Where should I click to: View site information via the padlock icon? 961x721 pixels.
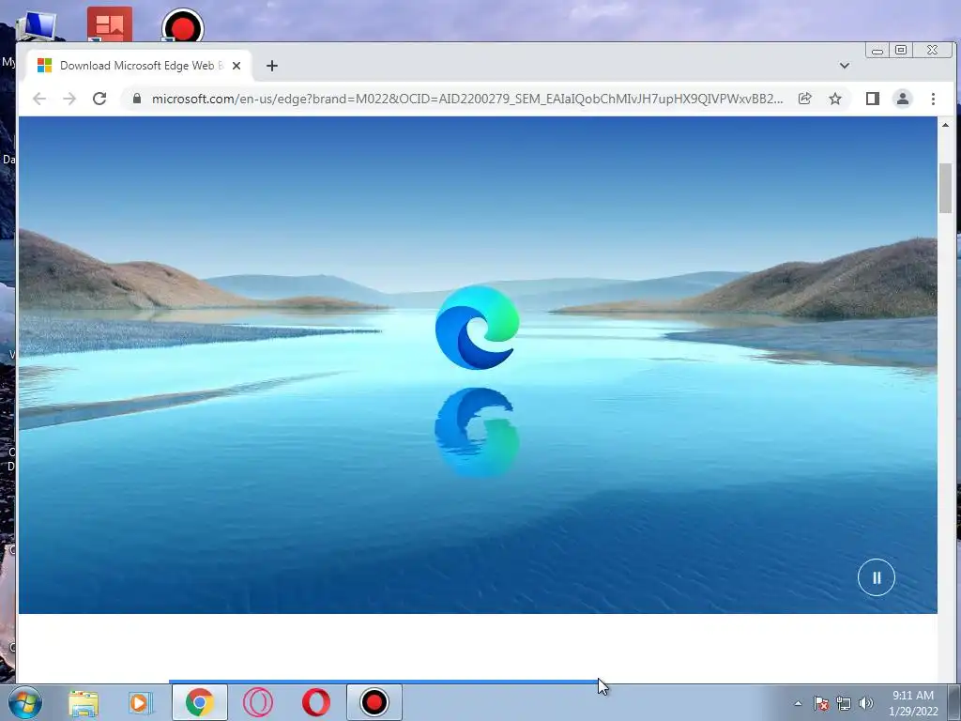pos(137,99)
